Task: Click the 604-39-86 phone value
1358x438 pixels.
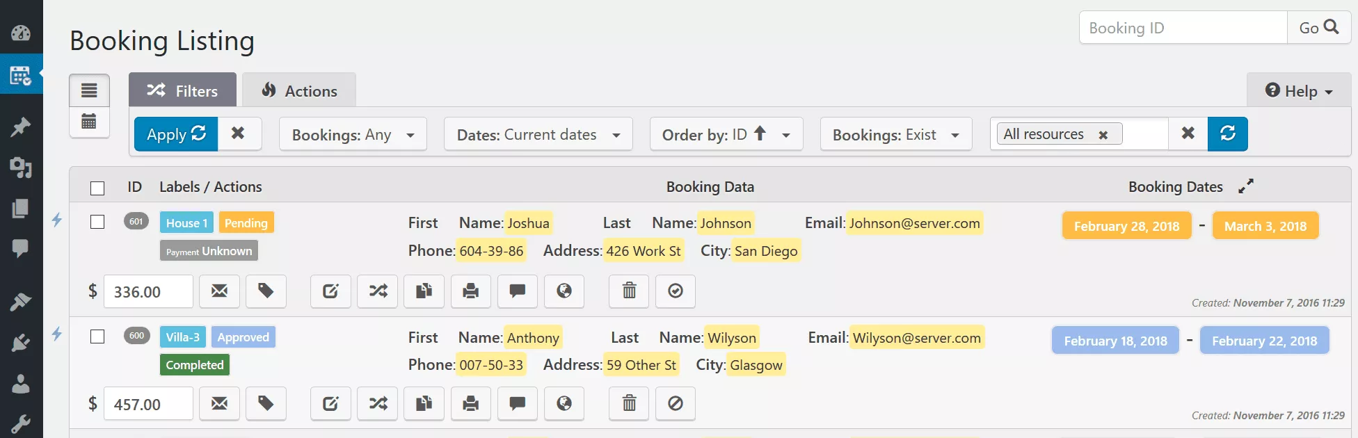Action: [491, 251]
